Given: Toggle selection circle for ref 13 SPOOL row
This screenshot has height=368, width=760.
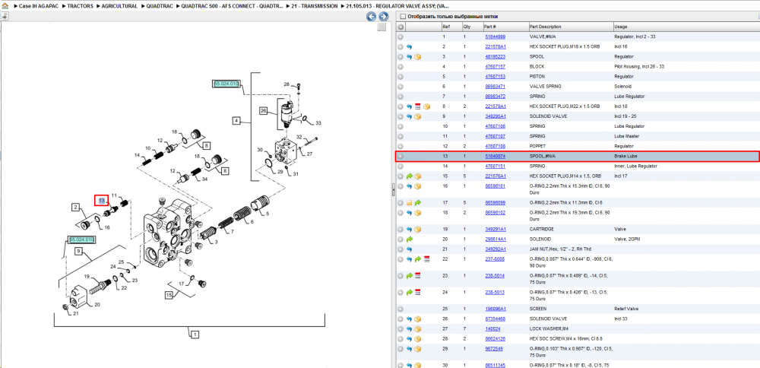Looking at the screenshot, I should click(401, 156).
